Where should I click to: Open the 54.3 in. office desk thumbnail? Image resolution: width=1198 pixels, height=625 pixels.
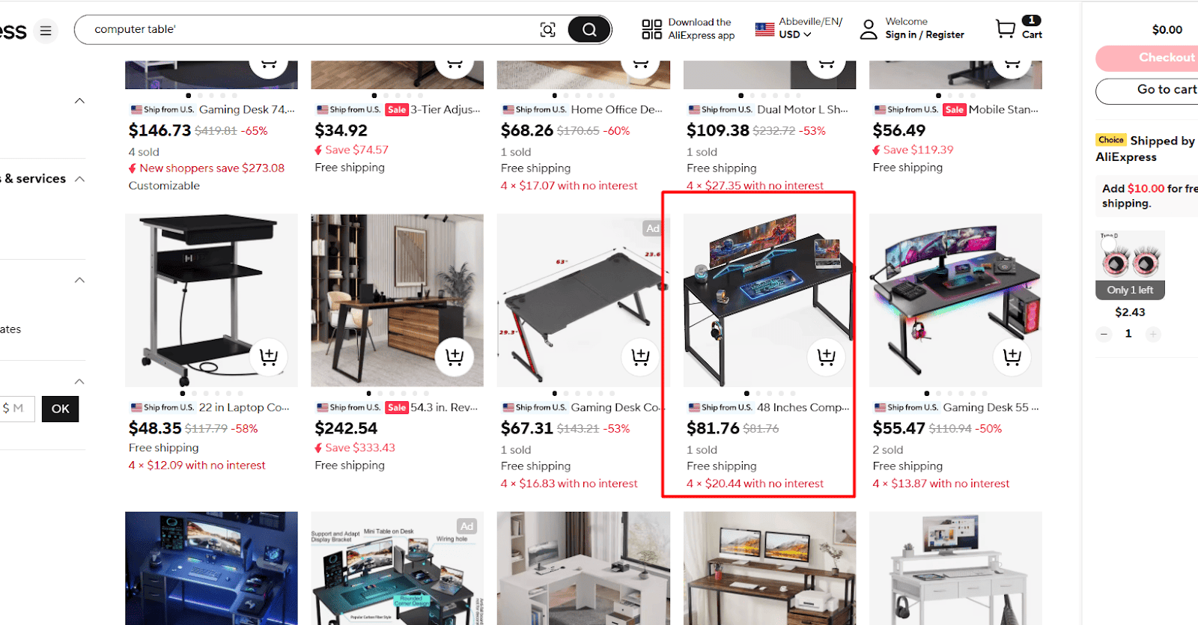pos(398,300)
